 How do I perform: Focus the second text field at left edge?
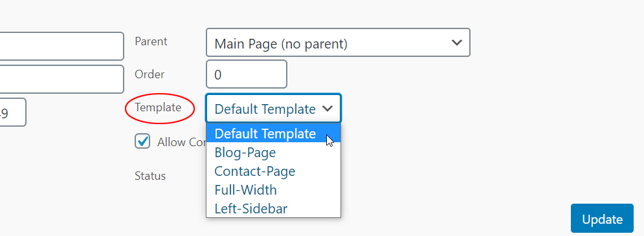[61, 80]
